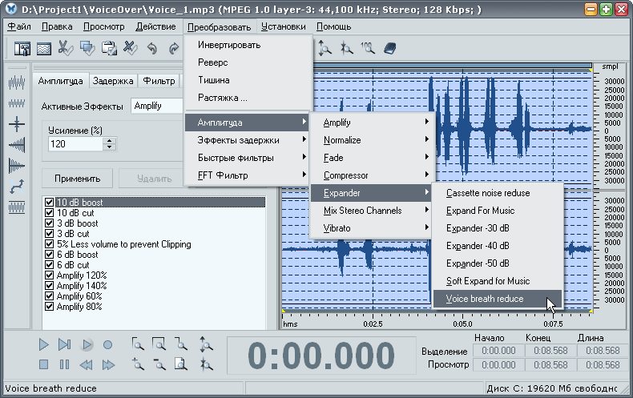This screenshot has height=398, width=633.
Task: Select the bottom waveform icon in the left sidebar
Action: pyautogui.click(x=17, y=207)
